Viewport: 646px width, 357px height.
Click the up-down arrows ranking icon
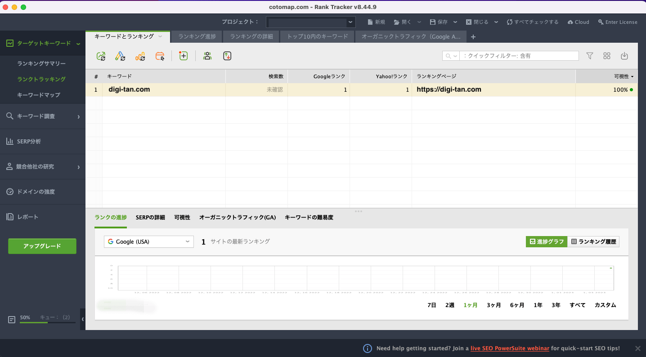coord(227,56)
